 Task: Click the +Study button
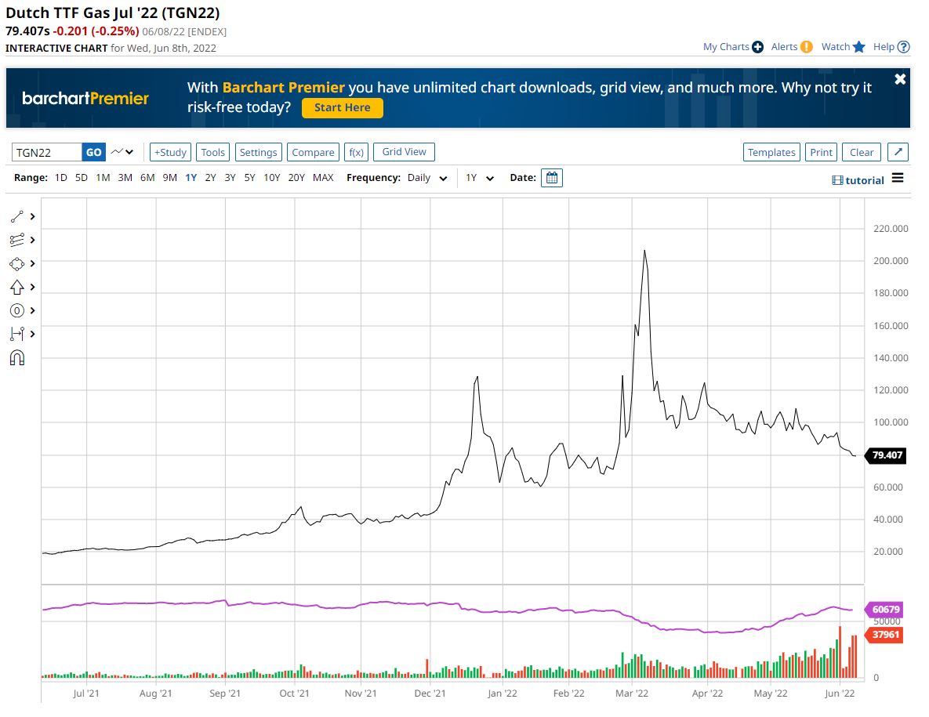click(170, 152)
